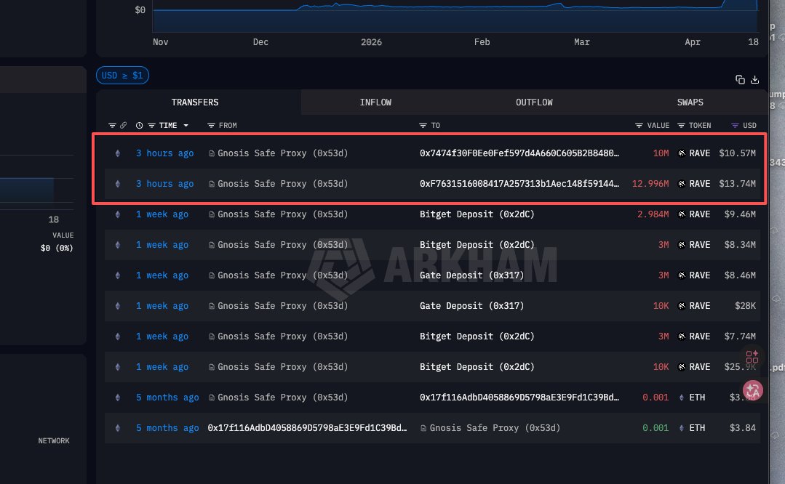Viewport: 785px width, 484px height.
Task: Click the contract icon before Gnosis Safe Proxy, $3.84 row
Action: [x=423, y=428]
